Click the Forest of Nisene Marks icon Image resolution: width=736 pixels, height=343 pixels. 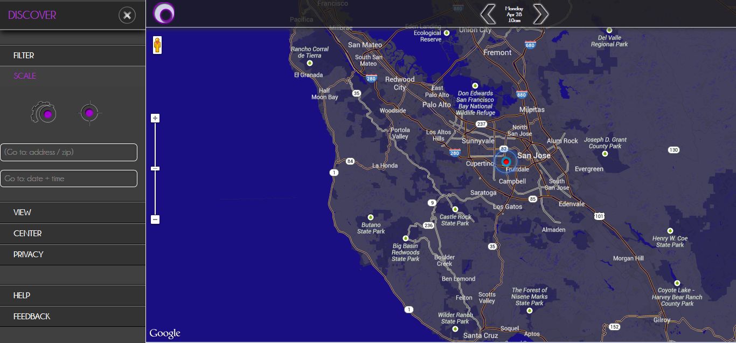(529, 311)
